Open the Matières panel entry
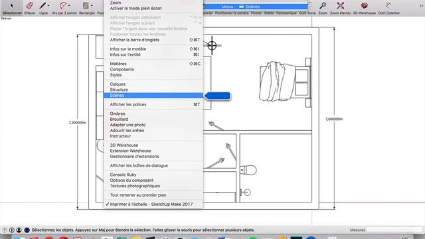The image size is (425, 239). coord(153,64)
